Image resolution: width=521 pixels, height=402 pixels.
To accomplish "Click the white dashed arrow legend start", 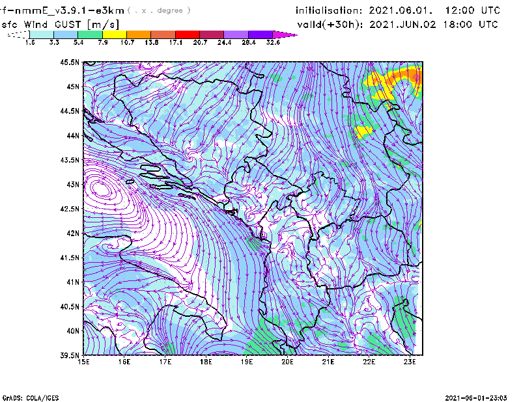I will [18, 34].
